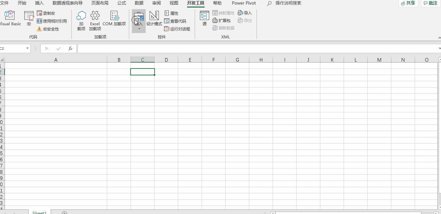Click 刷新数据 refresh data
This screenshot has height=214, width=441.
coord(224,28)
